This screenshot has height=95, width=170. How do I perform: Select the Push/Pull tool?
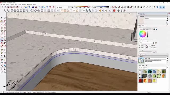[5, 40]
